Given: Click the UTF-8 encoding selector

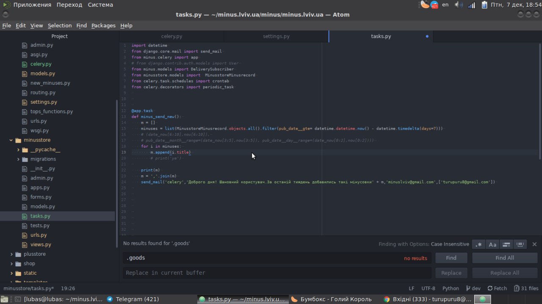Looking at the screenshot, I should coord(428,288).
